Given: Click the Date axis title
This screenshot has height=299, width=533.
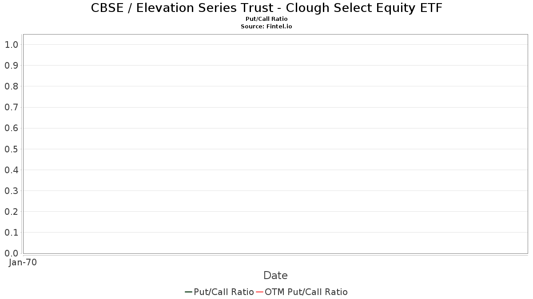Looking at the screenshot, I should pos(275,276).
